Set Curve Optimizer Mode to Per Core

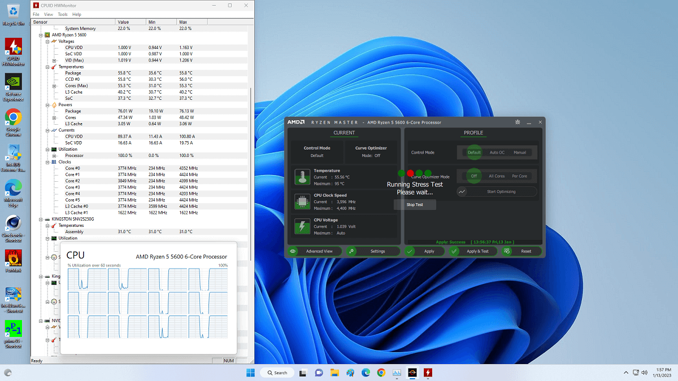click(520, 176)
